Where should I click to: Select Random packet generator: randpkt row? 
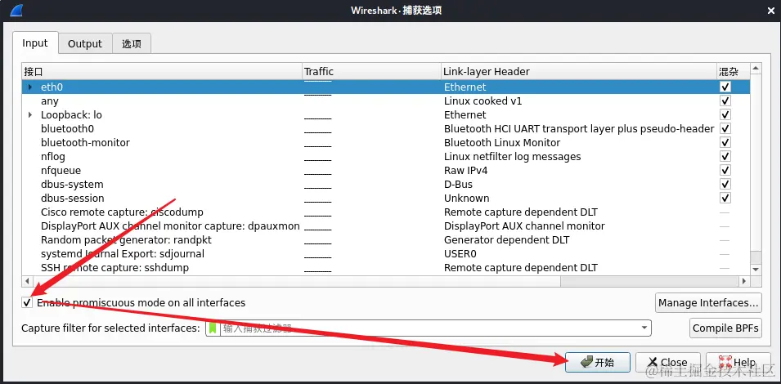386,240
